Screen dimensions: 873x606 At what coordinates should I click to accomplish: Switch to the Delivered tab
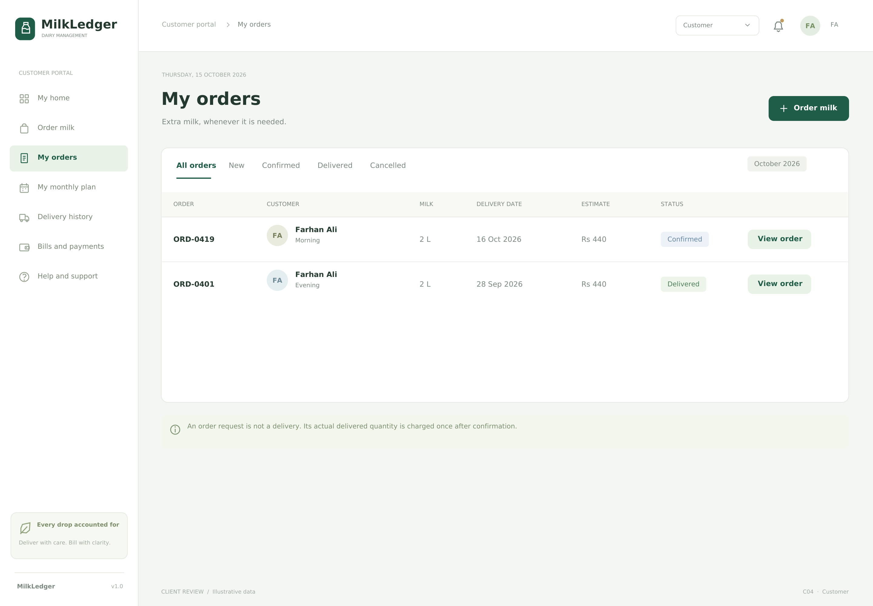(335, 165)
